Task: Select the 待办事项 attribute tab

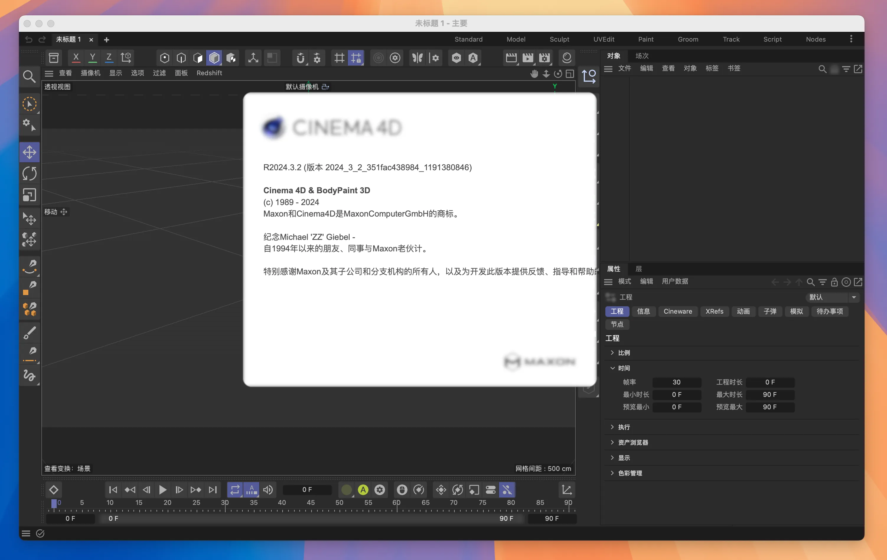Action: tap(829, 312)
